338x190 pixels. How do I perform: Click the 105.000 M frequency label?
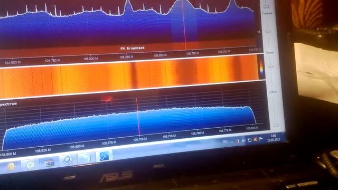tap(90, 59)
